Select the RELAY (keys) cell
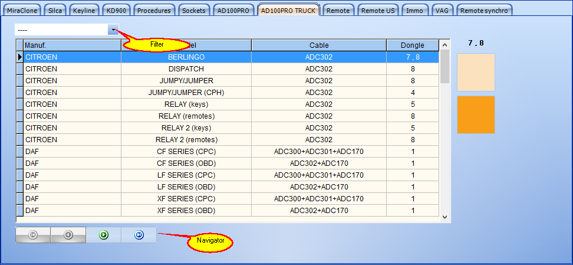Image resolution: width=573 pixels, height=265 pixels. [x=186, y=104]
